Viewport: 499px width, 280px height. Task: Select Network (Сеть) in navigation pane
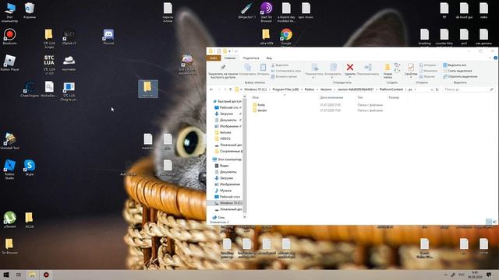coord(218,218)
